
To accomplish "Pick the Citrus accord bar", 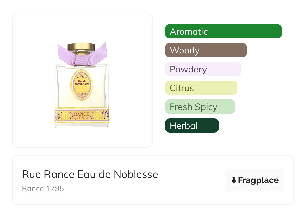I will click(x=201, y=88).
